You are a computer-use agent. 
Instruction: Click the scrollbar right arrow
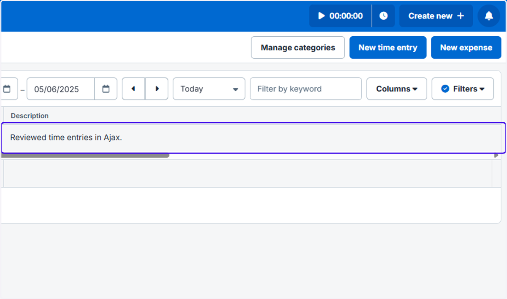pyautogui.click(x=496, y=156)
